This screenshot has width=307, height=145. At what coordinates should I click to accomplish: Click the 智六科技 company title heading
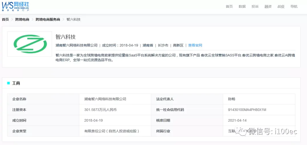coord(66,37)
